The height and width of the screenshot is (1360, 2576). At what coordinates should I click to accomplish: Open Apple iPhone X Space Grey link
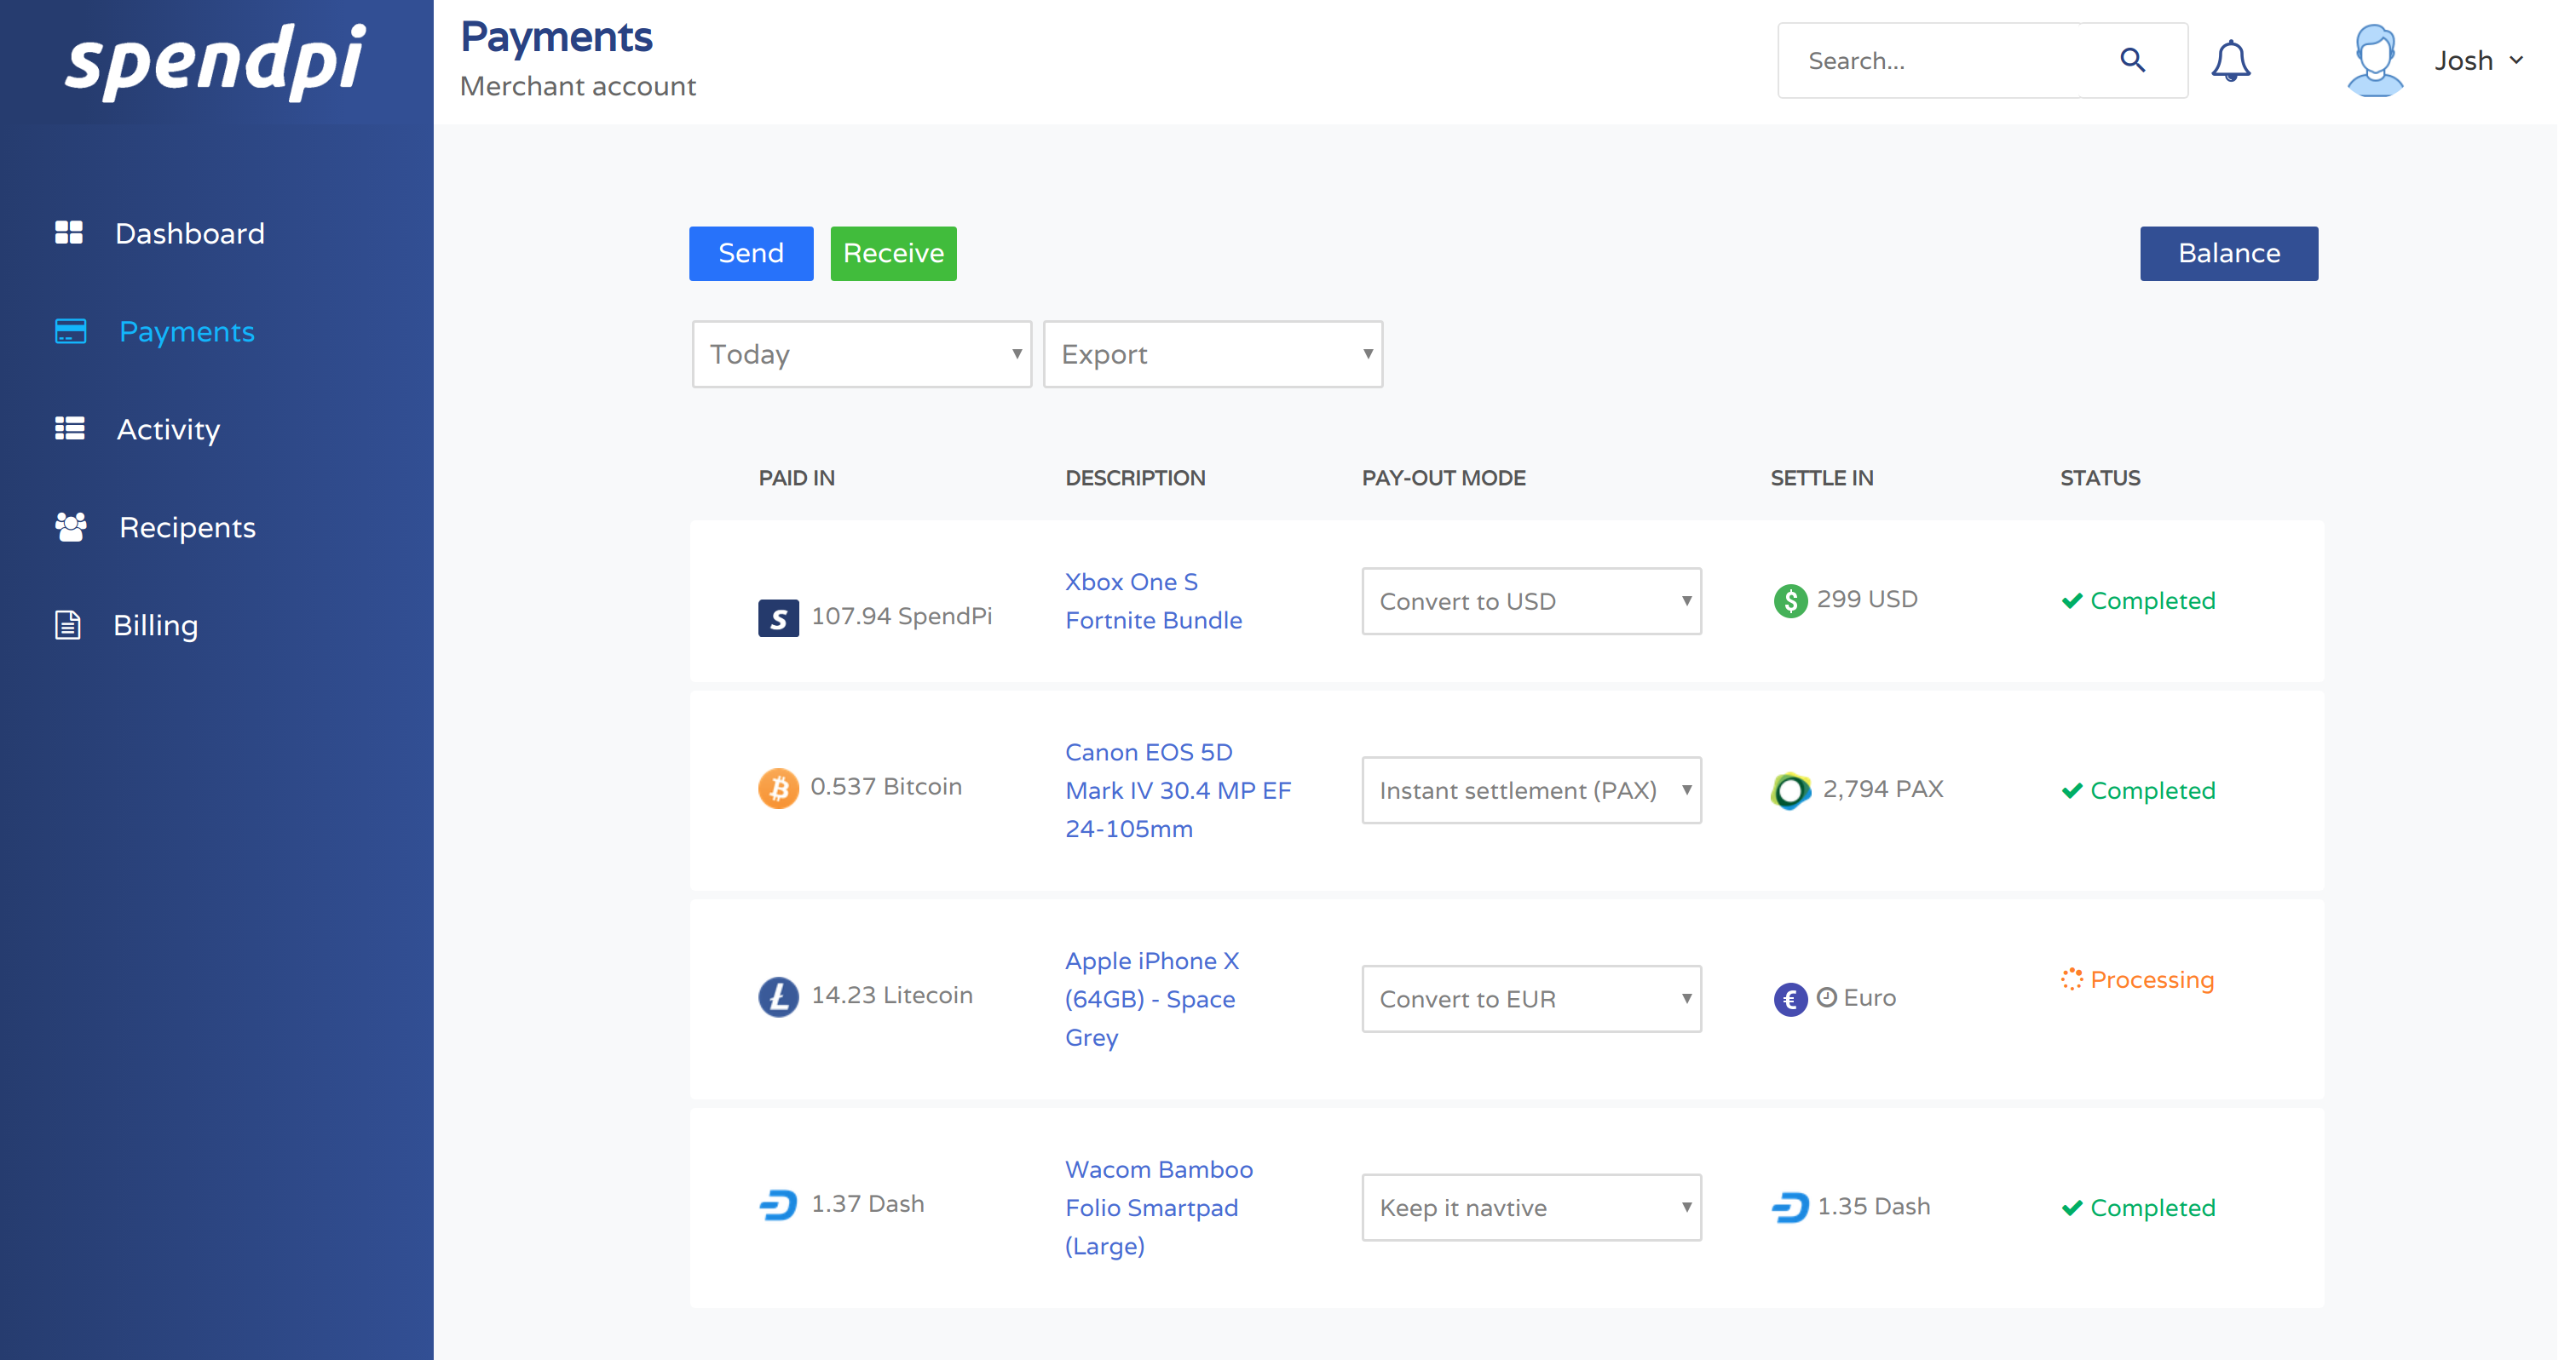(x=1151, y=998)
